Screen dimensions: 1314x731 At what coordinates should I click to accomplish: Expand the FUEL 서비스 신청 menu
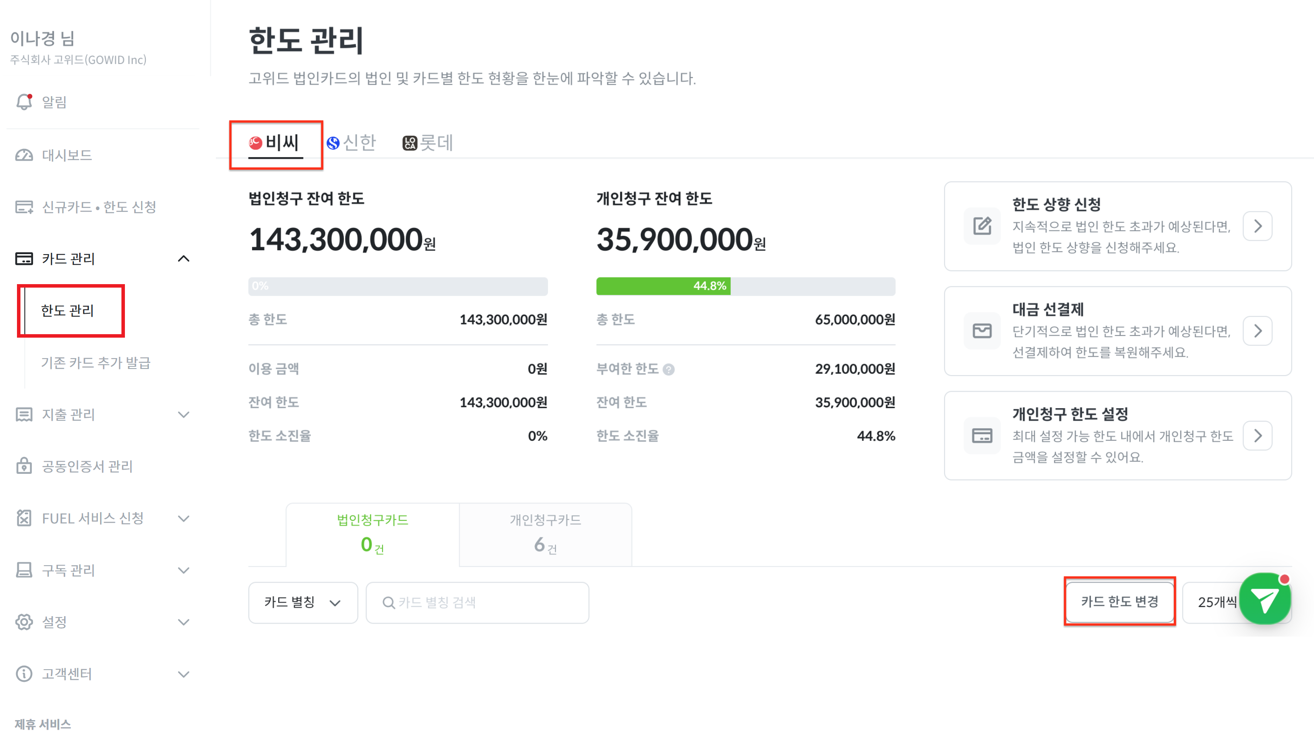[184, 518]
